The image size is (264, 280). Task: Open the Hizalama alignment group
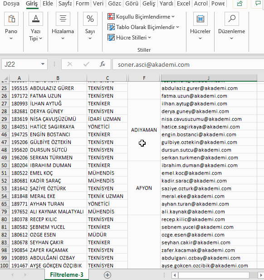point(63,26)
